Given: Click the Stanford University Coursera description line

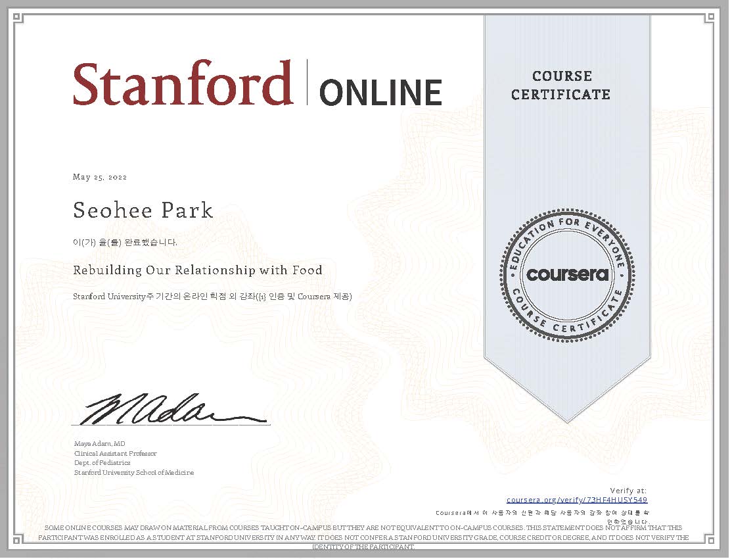Looking at the screenshot, I should coord(212,296).
